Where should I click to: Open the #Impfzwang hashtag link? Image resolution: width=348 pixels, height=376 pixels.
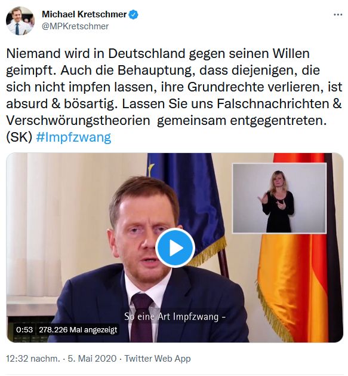click(x=73, y=137)
